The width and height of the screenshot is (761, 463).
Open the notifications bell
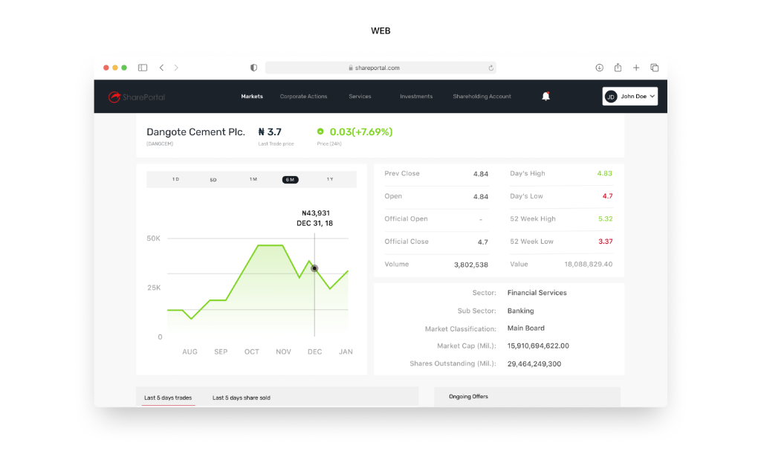click(x=545, y=96)
